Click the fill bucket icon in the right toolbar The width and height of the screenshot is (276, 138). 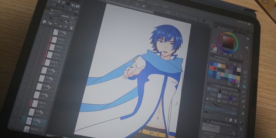click(243, 114)
